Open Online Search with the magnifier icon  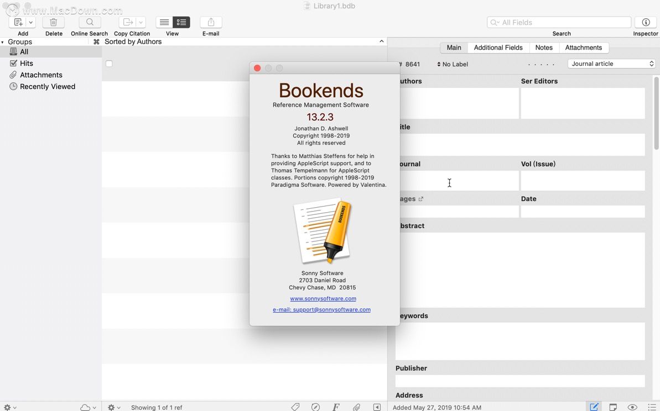(x=90, y=22)
